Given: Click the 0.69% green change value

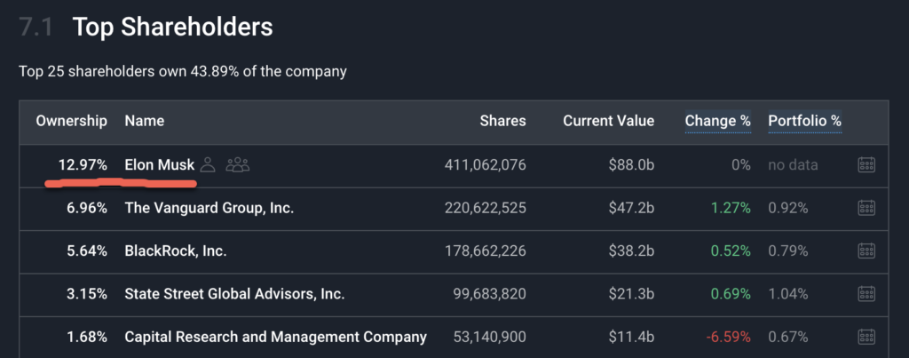Looking at the screenshot, I should pos(730,294).
